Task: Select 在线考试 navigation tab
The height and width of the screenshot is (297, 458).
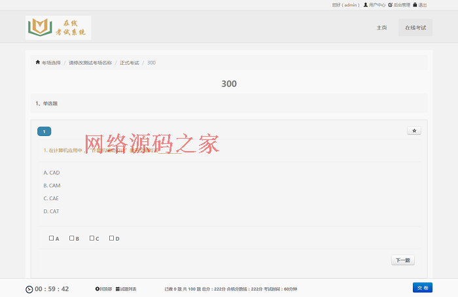Action: (415, 27)
